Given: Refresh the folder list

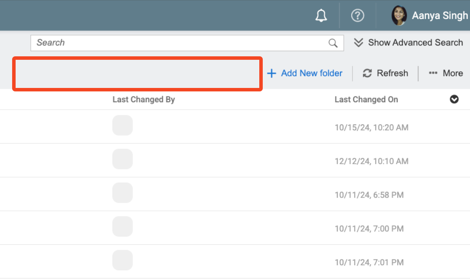Looking at the screenshot, I should [385, 73].
